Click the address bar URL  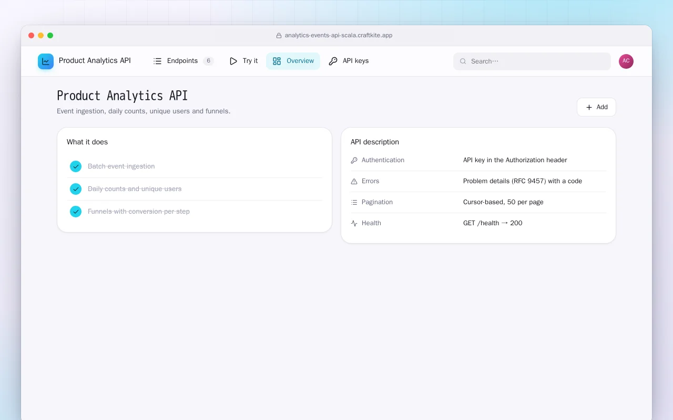point(339,36)
